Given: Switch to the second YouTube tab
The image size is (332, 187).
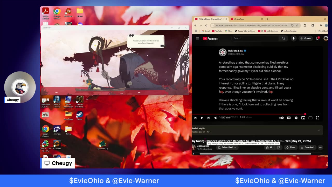Looking at the screenshot, I should (x=246, y=19).
